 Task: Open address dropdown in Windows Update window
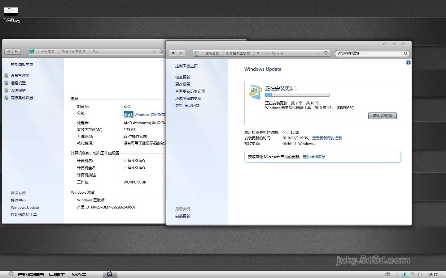pyautogui.click(x=319, y=53)
